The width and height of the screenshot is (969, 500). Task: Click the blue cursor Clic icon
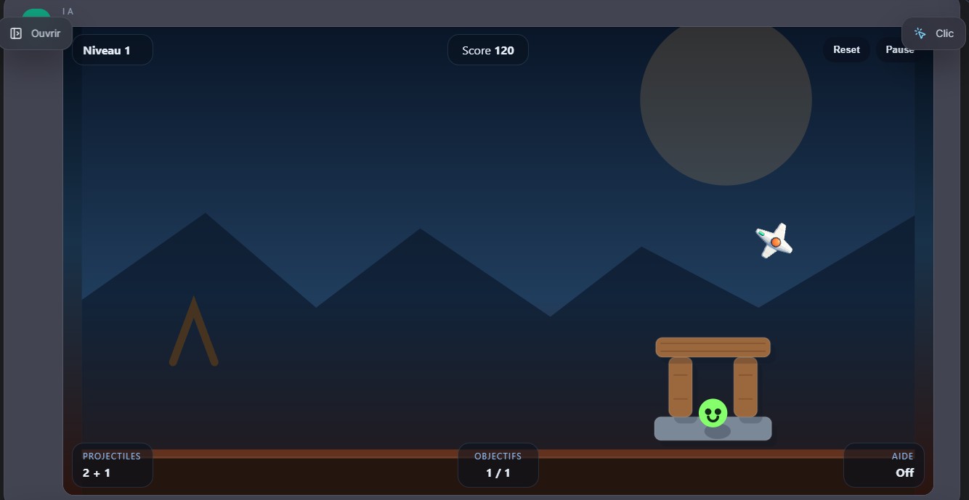(920, 33)
